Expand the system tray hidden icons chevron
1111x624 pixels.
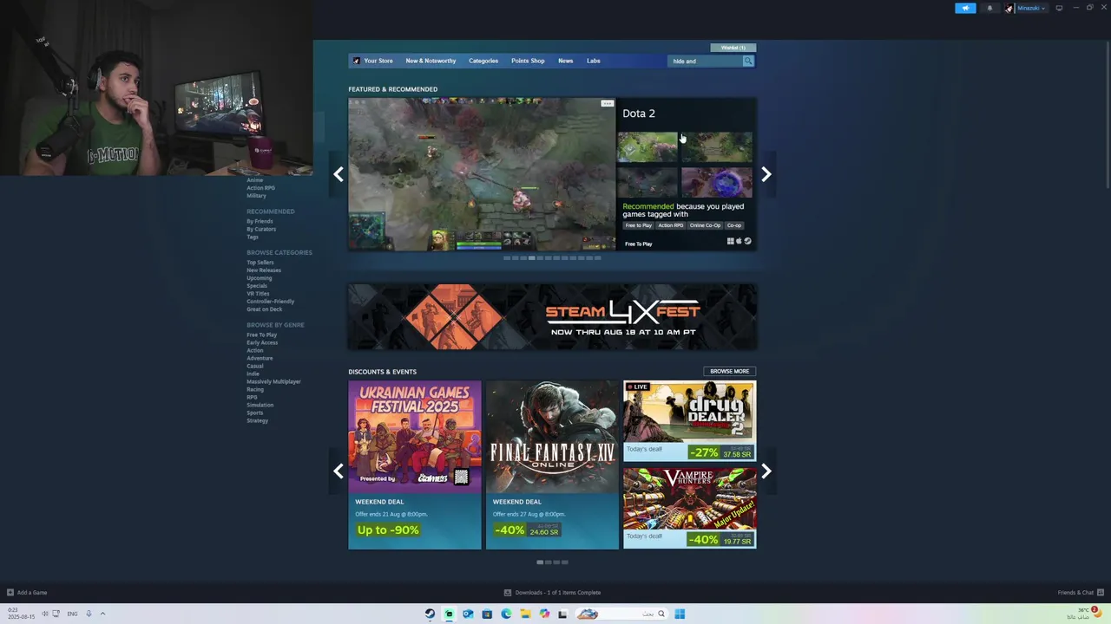pyautogui.click(x=102, y=614)
